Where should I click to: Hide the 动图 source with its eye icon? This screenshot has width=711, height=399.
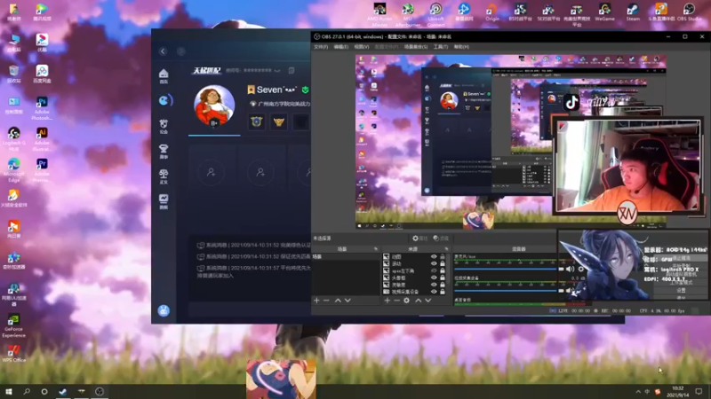point(434,256)
